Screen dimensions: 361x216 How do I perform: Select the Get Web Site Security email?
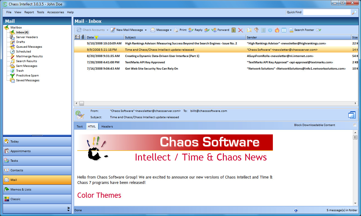point(216,69)
